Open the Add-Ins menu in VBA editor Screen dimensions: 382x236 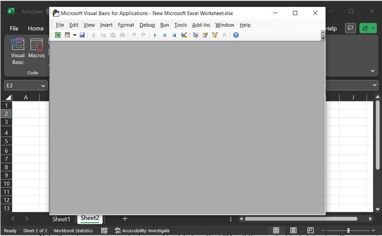click(201, 25)
